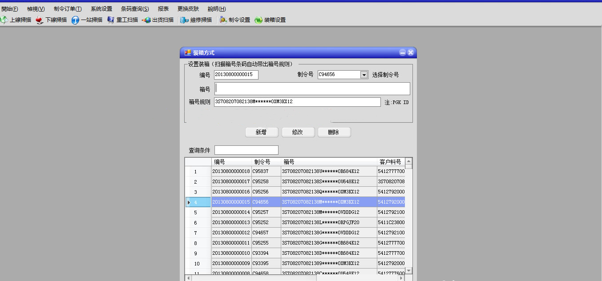The image size is (602, 281).
Task: Open the 下線掃描 scan tool
Action: pos(40,20)
